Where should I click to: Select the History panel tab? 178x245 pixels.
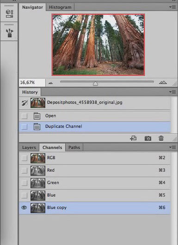point(30,92)
